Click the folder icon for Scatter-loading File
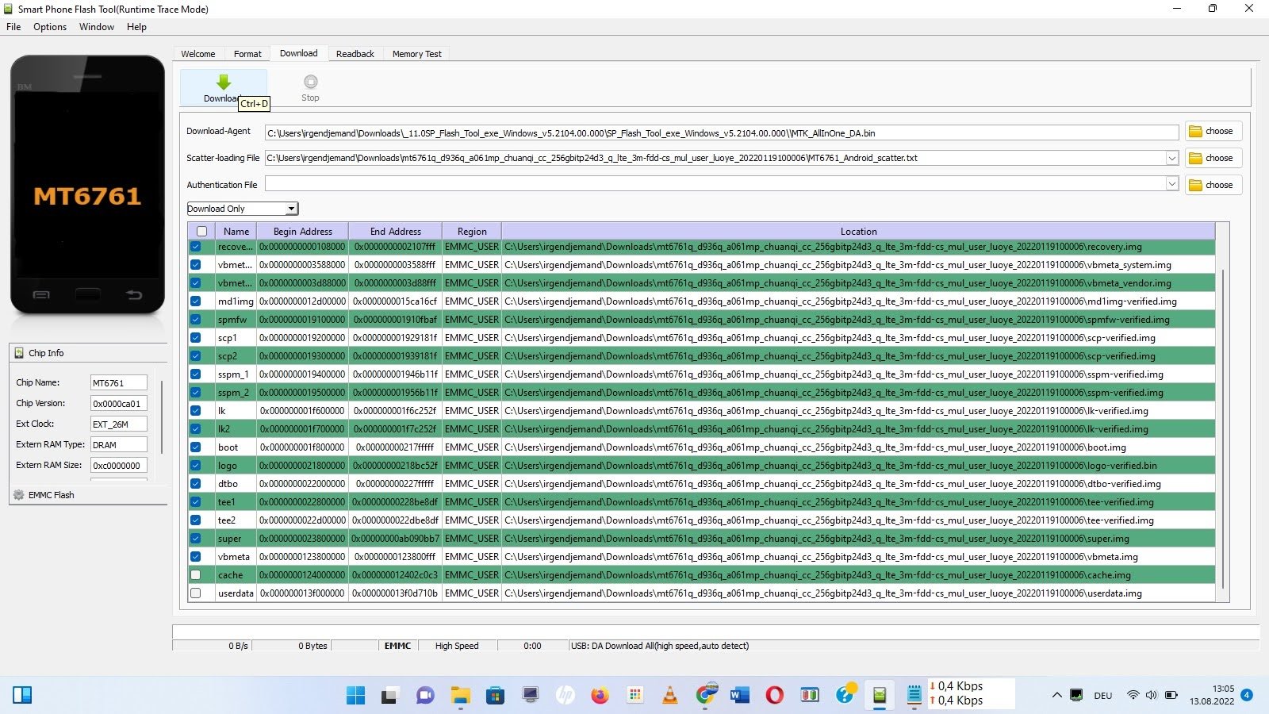This screenshot has width=1269, height=714. click(1195, 159)
